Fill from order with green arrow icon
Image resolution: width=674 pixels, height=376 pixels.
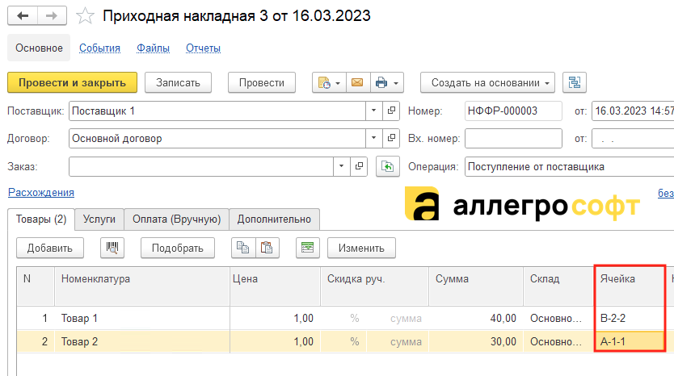pyautogui.click(x=388, y=166)
